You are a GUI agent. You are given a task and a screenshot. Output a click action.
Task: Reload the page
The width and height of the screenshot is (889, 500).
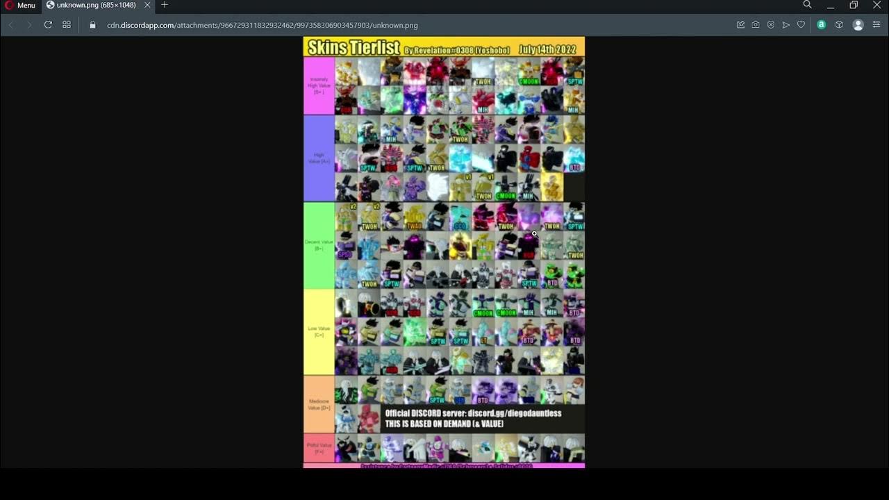point(48,25)
